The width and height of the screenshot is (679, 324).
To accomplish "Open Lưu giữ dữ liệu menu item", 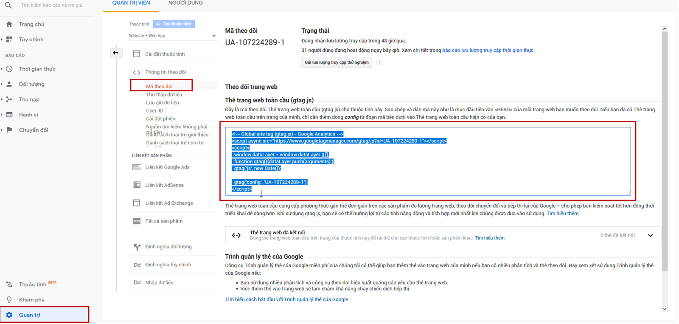I will tap(163, 103).
